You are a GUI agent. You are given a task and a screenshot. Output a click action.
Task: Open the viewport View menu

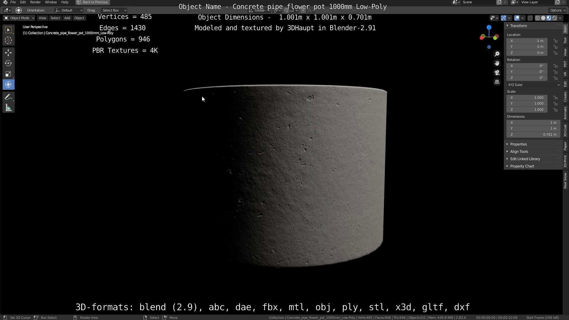[42, 18]
